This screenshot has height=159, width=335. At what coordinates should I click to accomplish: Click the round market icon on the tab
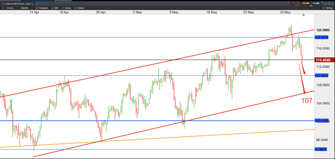[x=3, y=4]
